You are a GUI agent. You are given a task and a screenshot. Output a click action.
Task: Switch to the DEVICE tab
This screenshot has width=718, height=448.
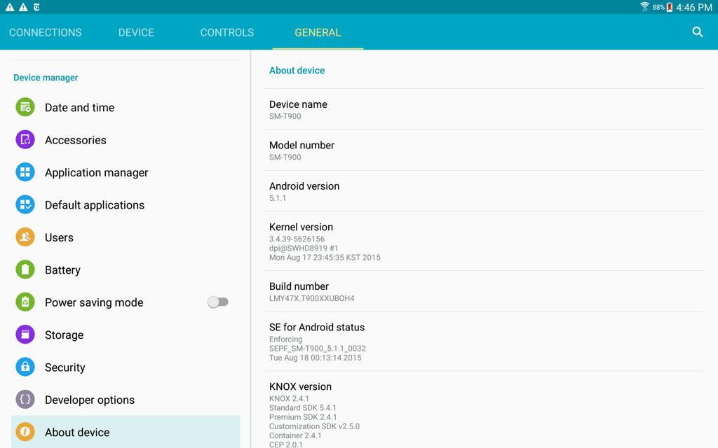click(136, 32)
